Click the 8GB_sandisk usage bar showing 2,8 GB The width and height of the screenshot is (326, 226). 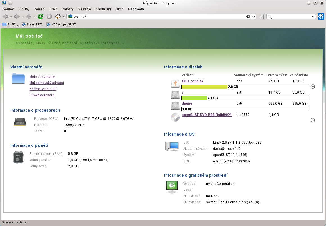(x=245, y=87)
